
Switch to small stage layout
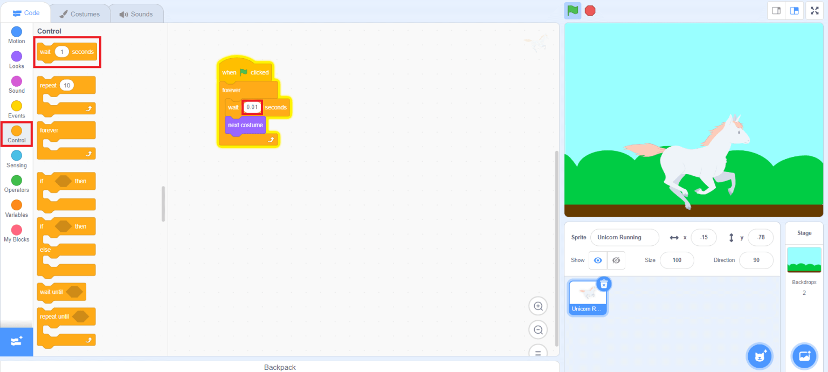pyautogui.click(x=776, y=10)
